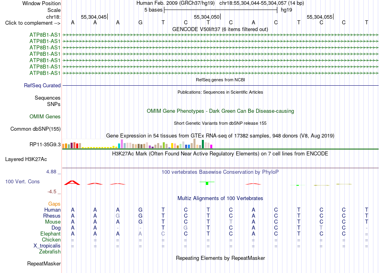This screenshot has width=379, height=273.
Task: Open the 'H3K27Ac Mark' ENCODE track title
Action: [x=220, y=154]
